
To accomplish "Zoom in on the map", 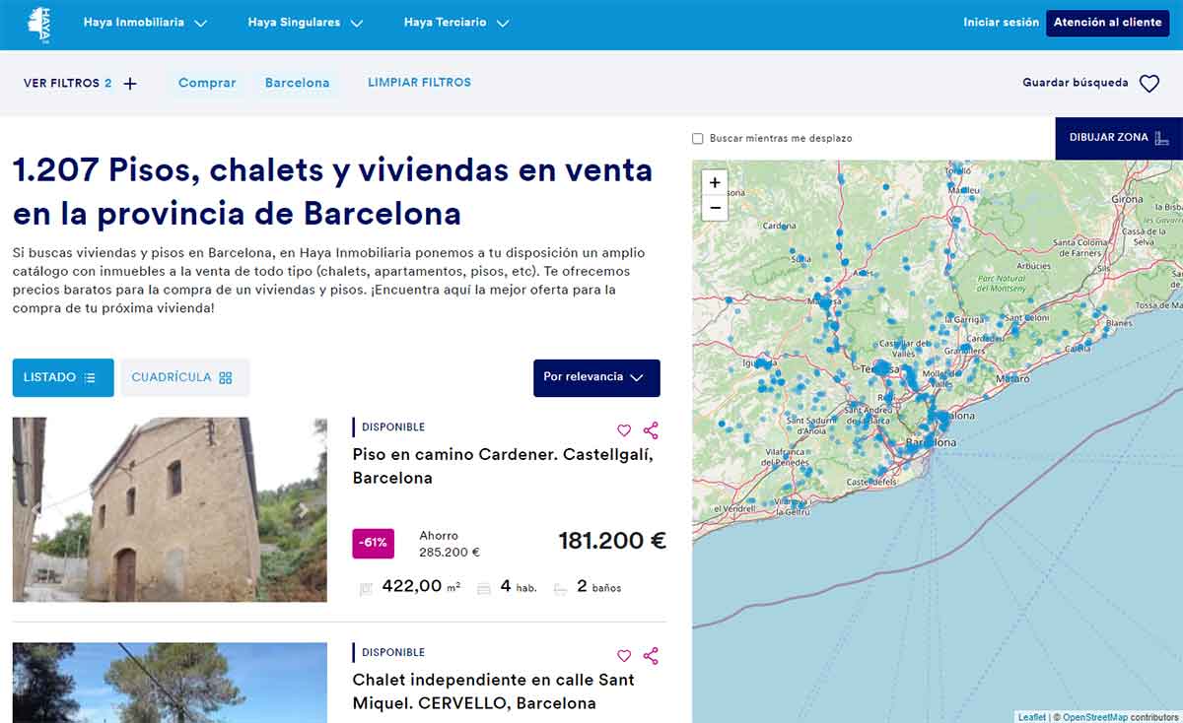I will pyautogui.click(x=715, y=182).
